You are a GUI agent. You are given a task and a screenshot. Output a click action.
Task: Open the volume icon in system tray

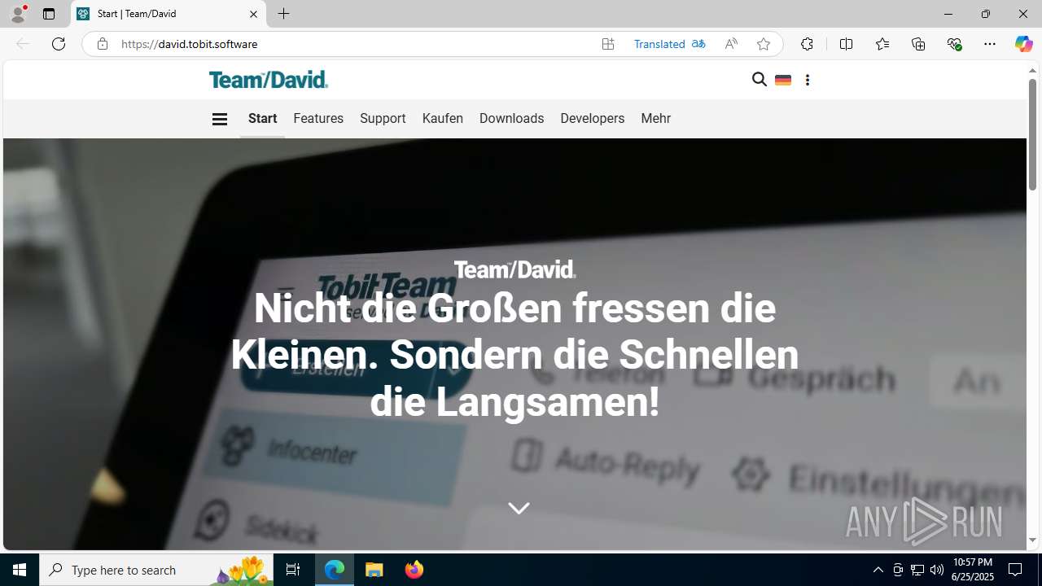(937, 570)
